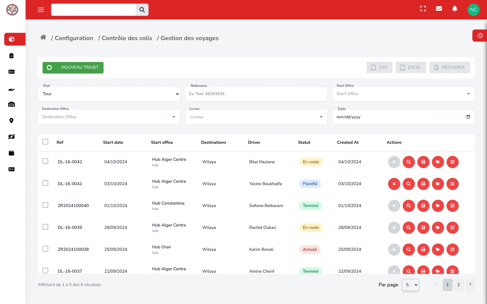Open the notifications bell
487x304 pixels.
click(x=455, y=9)
